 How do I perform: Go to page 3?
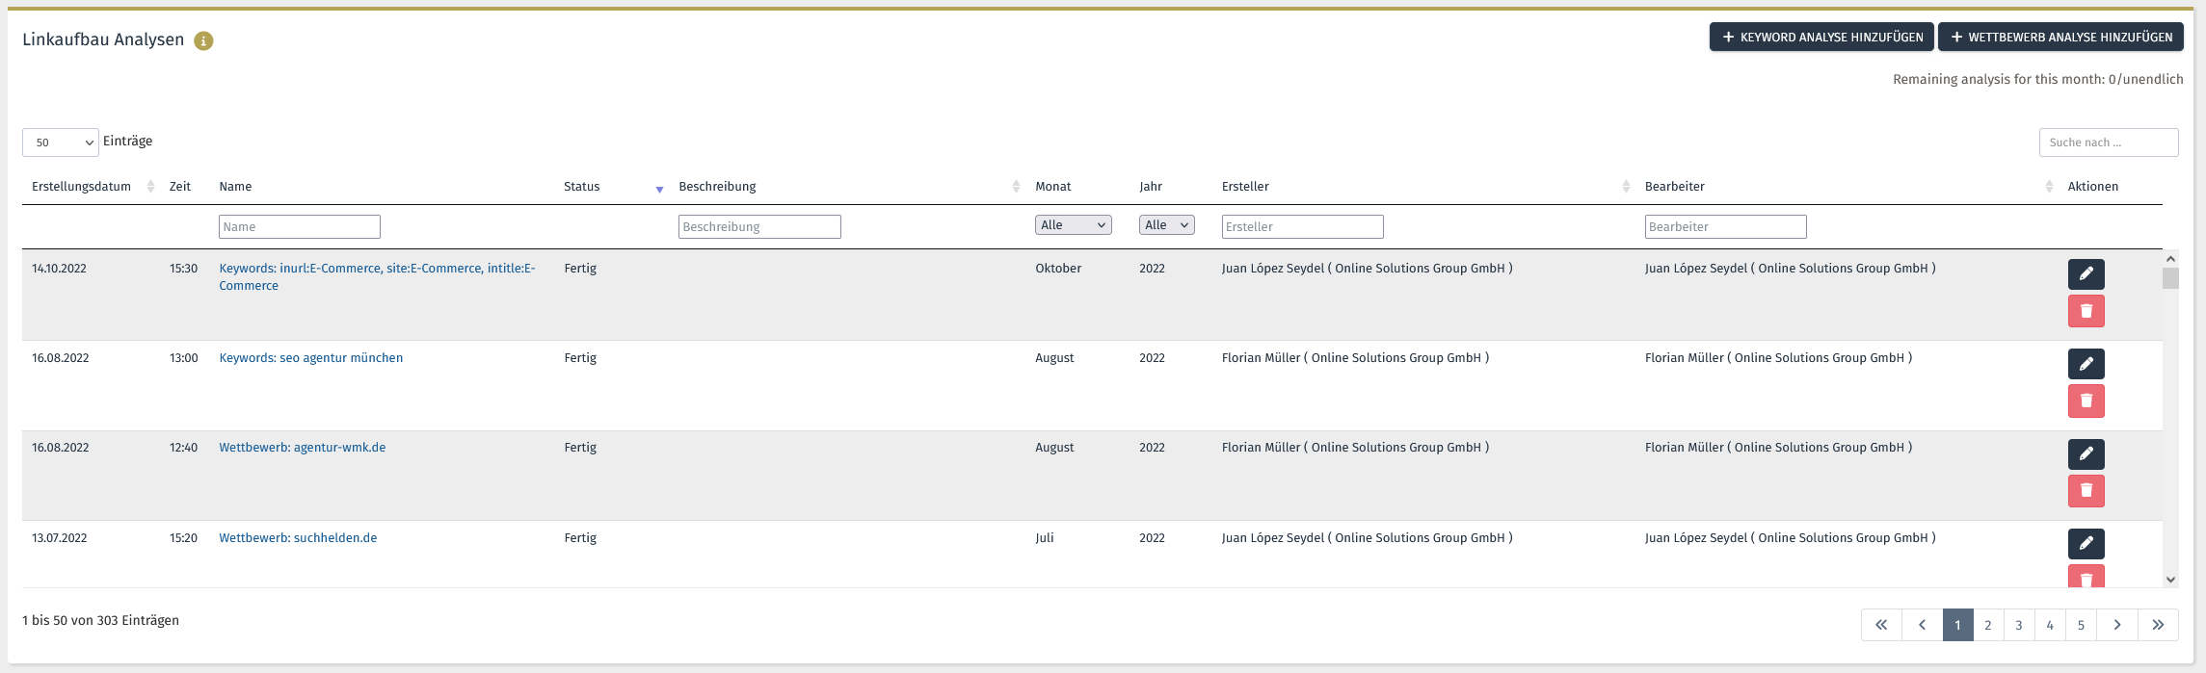tap(2019, 625)
